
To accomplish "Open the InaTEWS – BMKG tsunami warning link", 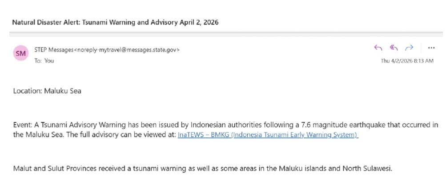I will point(268,135).
